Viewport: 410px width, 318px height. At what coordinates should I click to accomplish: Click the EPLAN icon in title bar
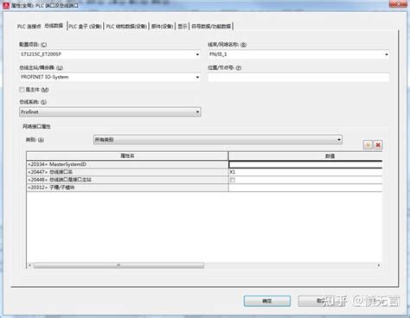click(x=6, y=5)
